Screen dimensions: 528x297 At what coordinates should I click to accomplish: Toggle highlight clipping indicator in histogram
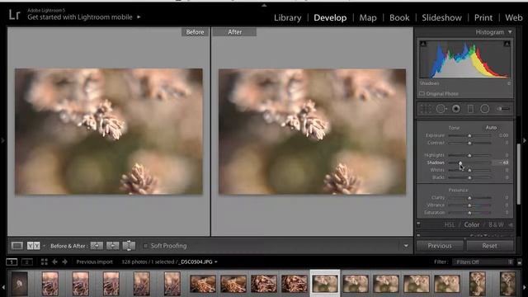coord(507,44)
